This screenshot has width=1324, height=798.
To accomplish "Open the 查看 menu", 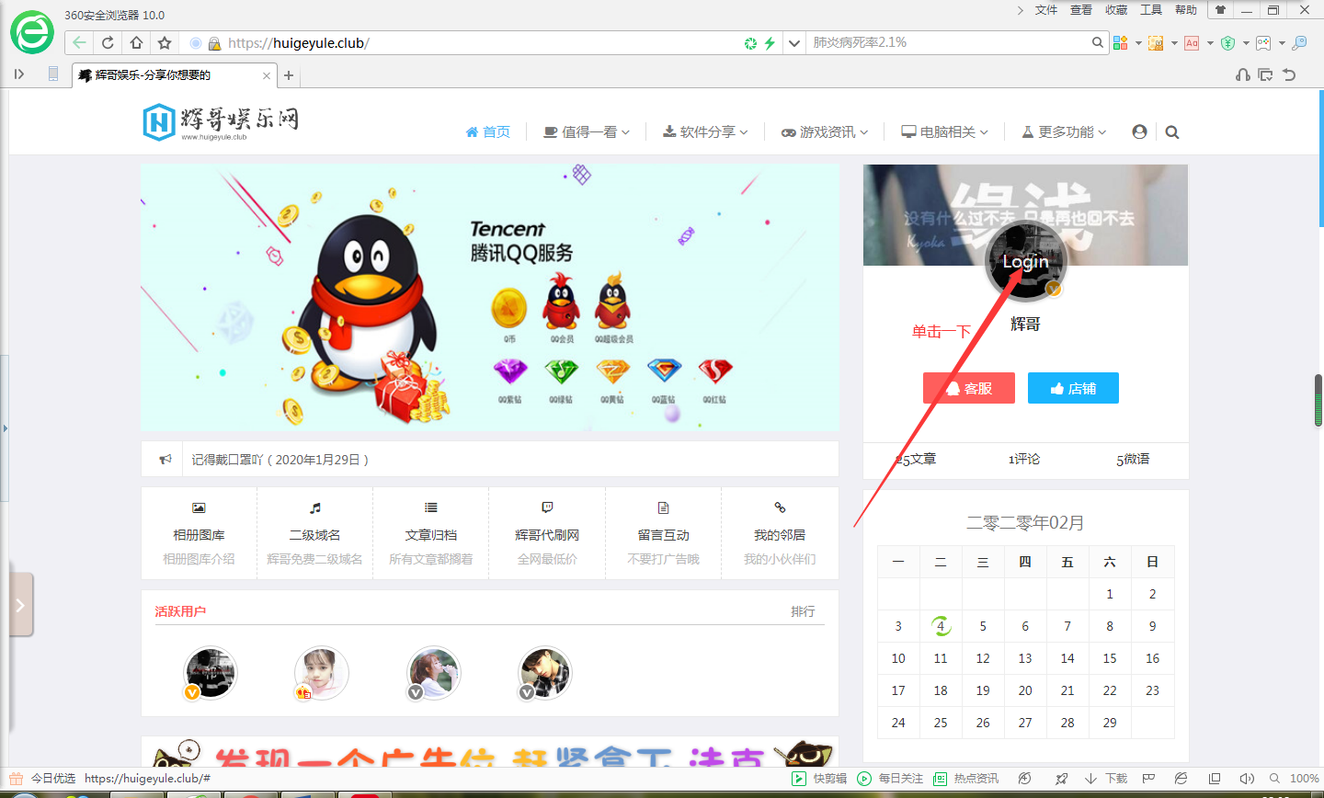I will tap(1081, 10).
